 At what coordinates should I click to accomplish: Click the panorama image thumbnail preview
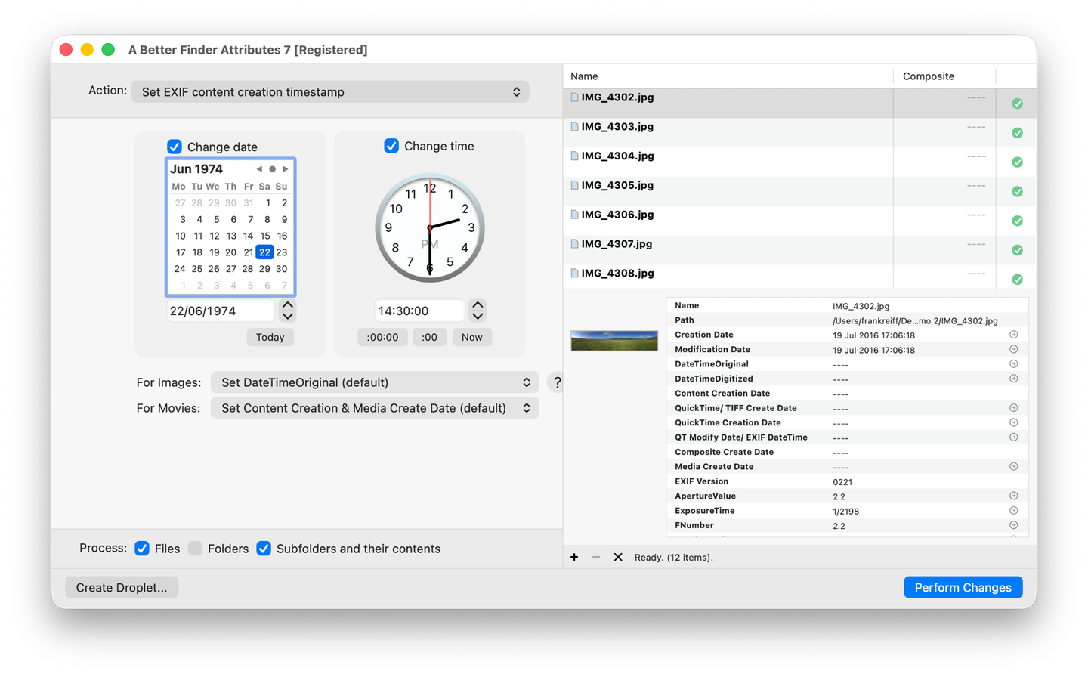coord(614,341)
